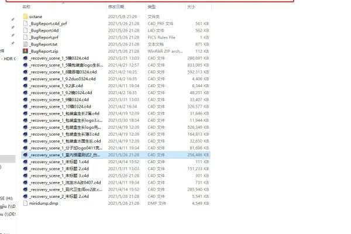
Task: Click the C4D icon of _recovery_scene_1_9.2duo0324.c4d
Action: coord(26,79)
